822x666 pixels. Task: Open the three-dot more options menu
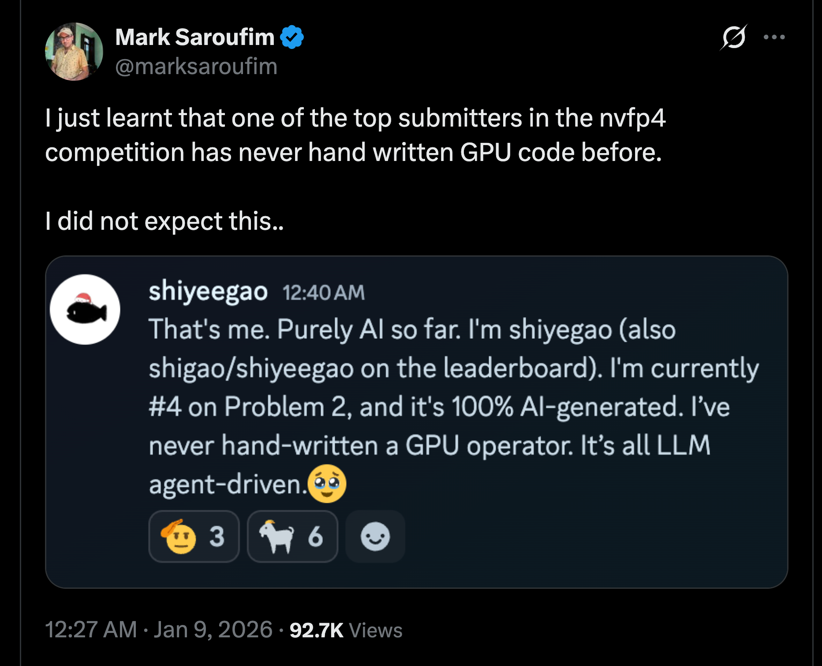774,37
